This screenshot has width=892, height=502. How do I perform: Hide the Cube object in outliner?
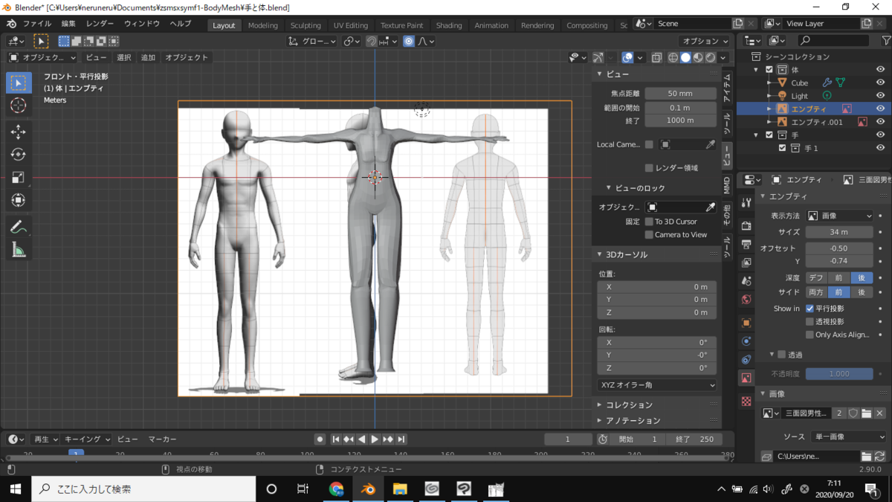880,83
